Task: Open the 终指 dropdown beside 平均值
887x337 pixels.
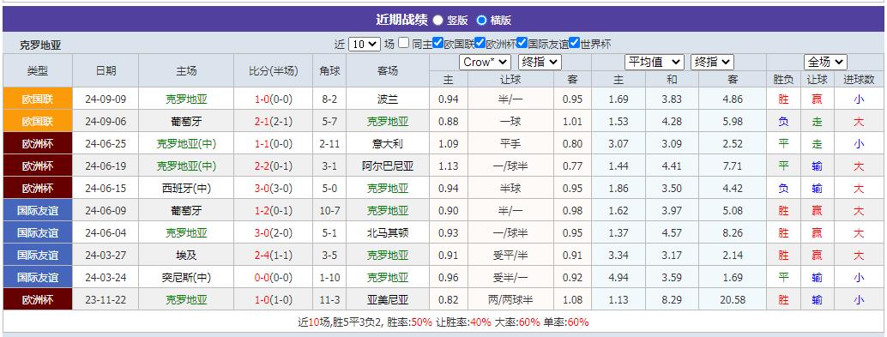Action: pos(712,63)
